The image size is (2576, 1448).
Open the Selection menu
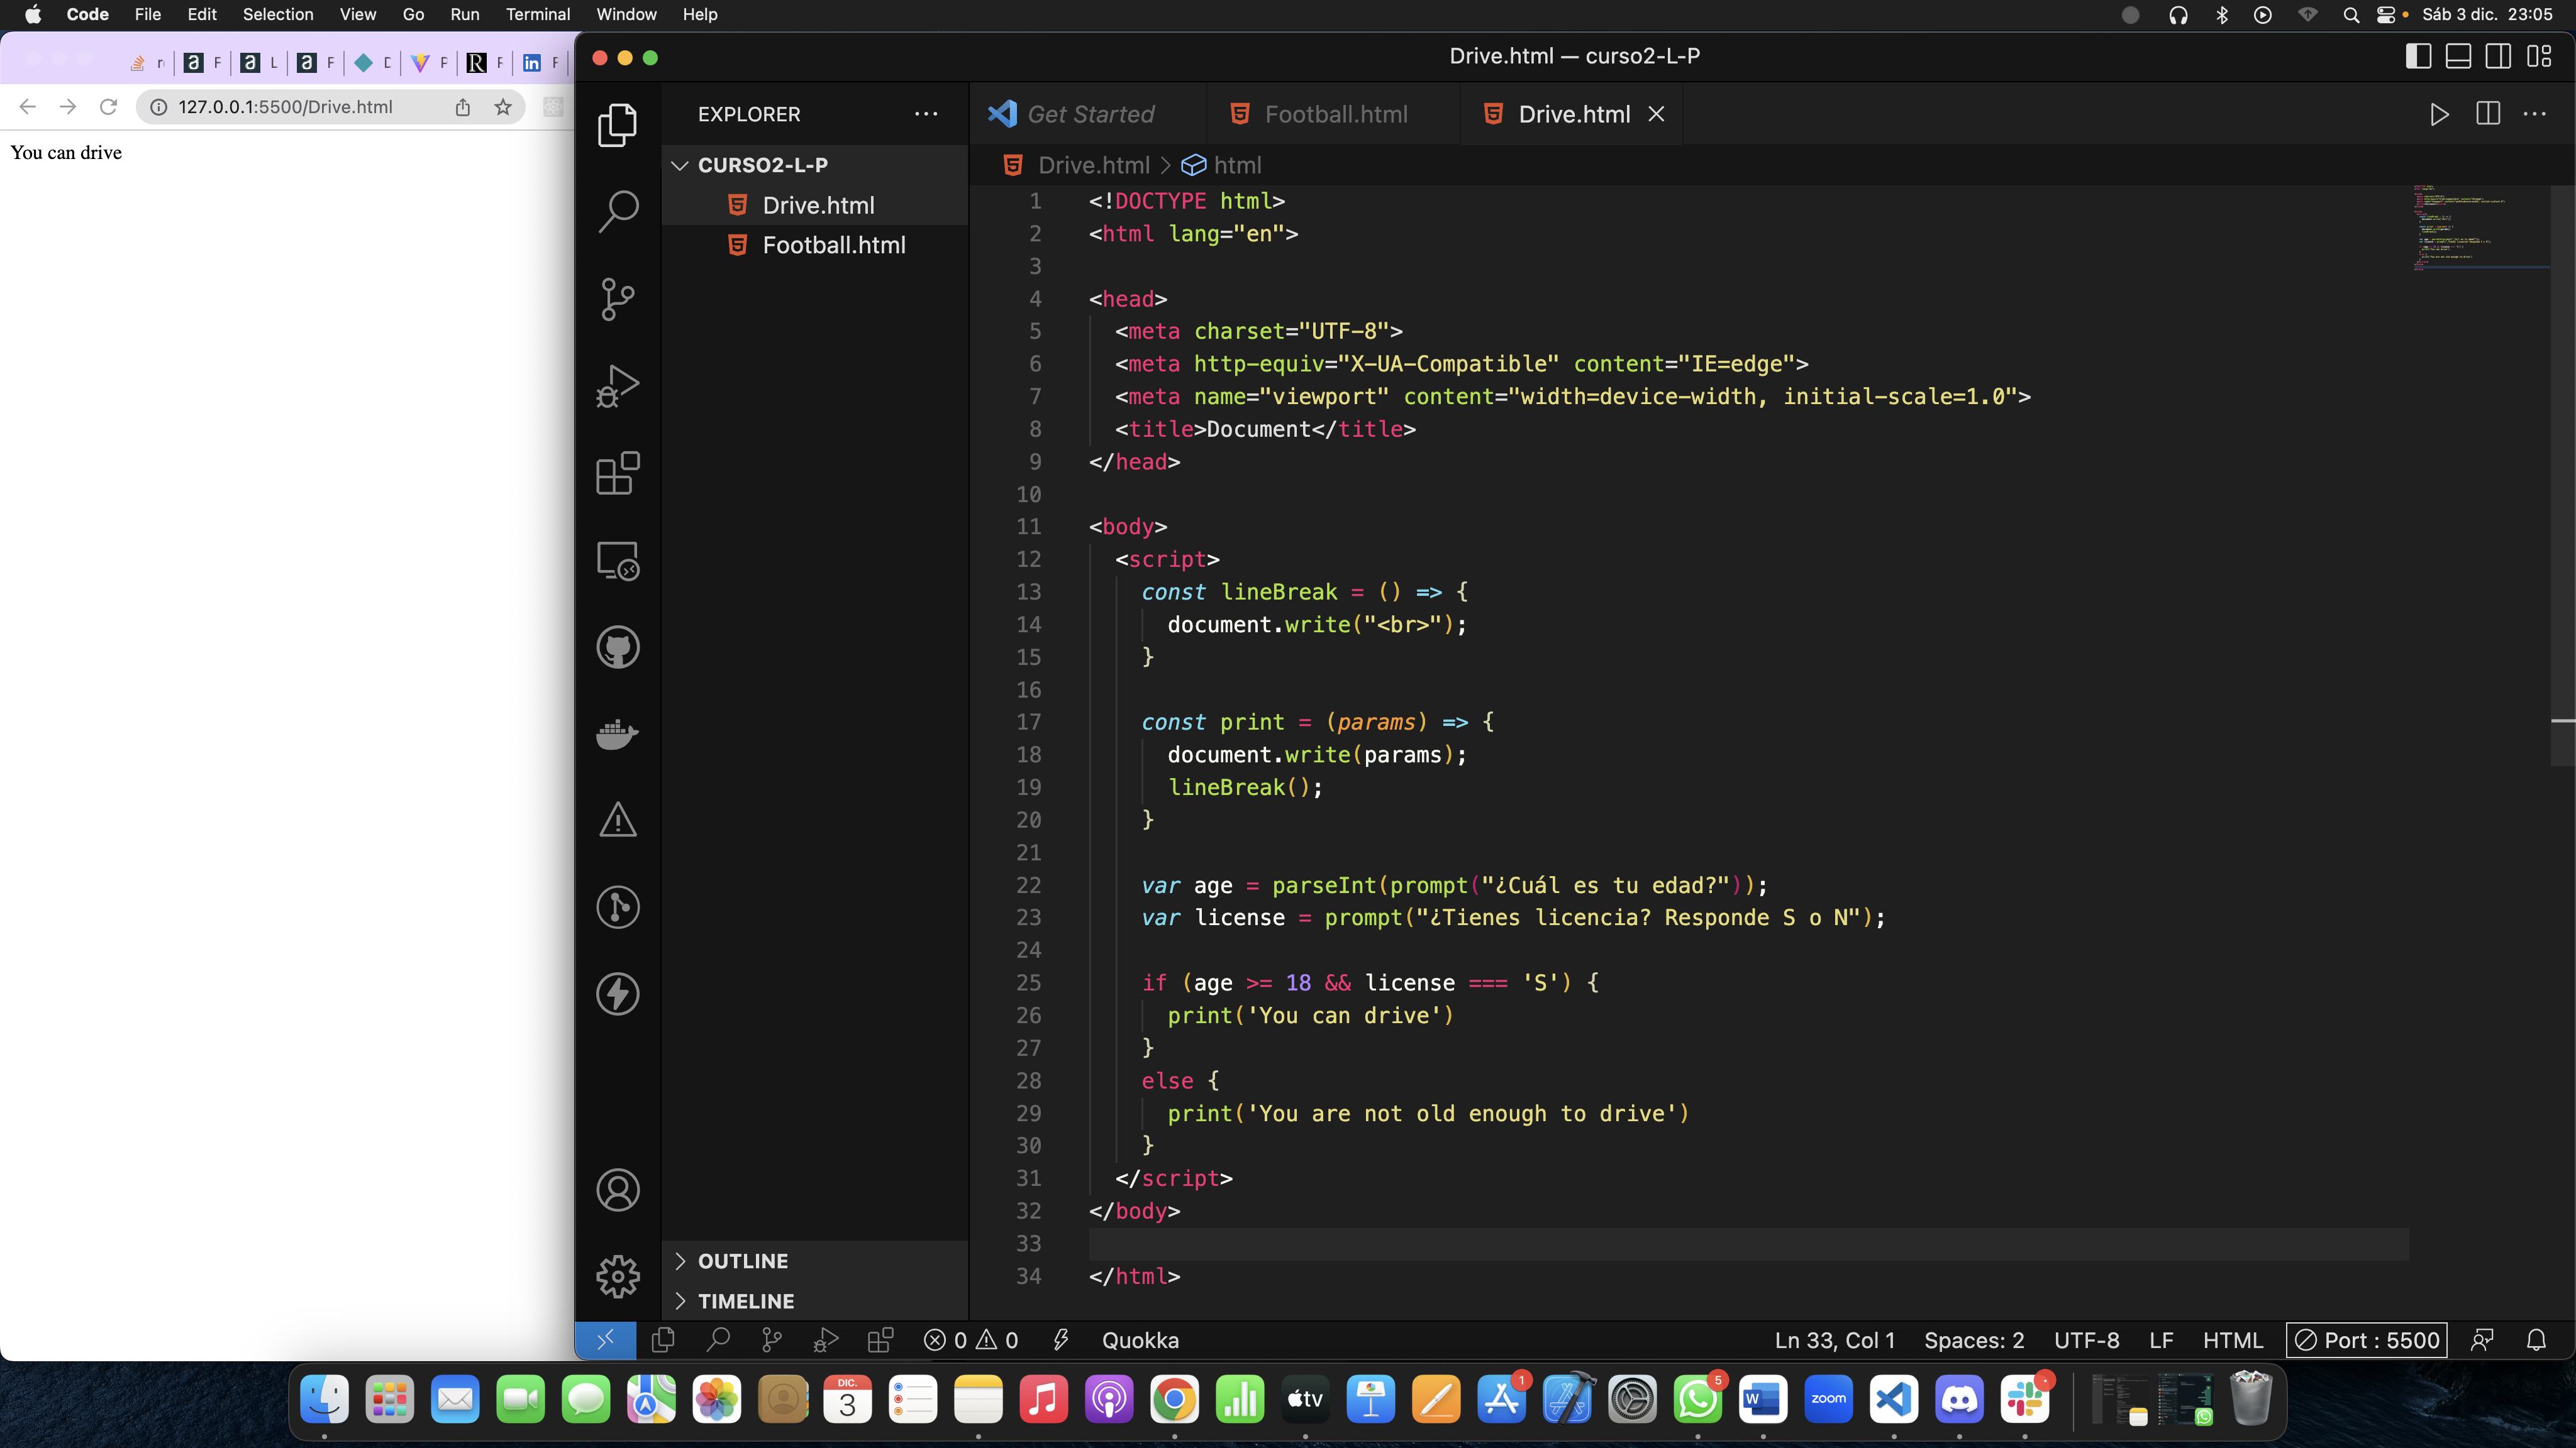tap(278, 14)
